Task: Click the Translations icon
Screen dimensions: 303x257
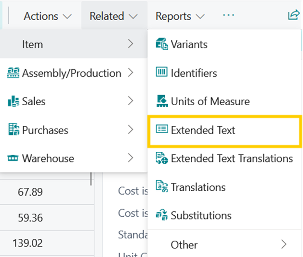Action: (161, 187)
